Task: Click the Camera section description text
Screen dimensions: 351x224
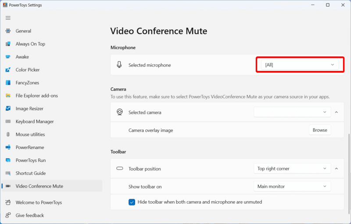Action: (x=220, y=97)
